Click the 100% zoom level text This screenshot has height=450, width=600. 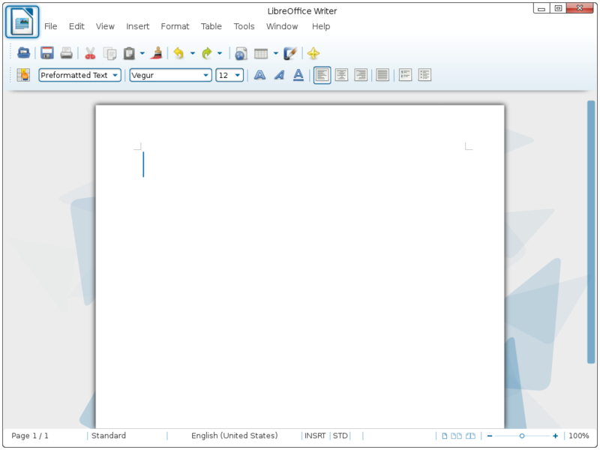pos(578,436)
